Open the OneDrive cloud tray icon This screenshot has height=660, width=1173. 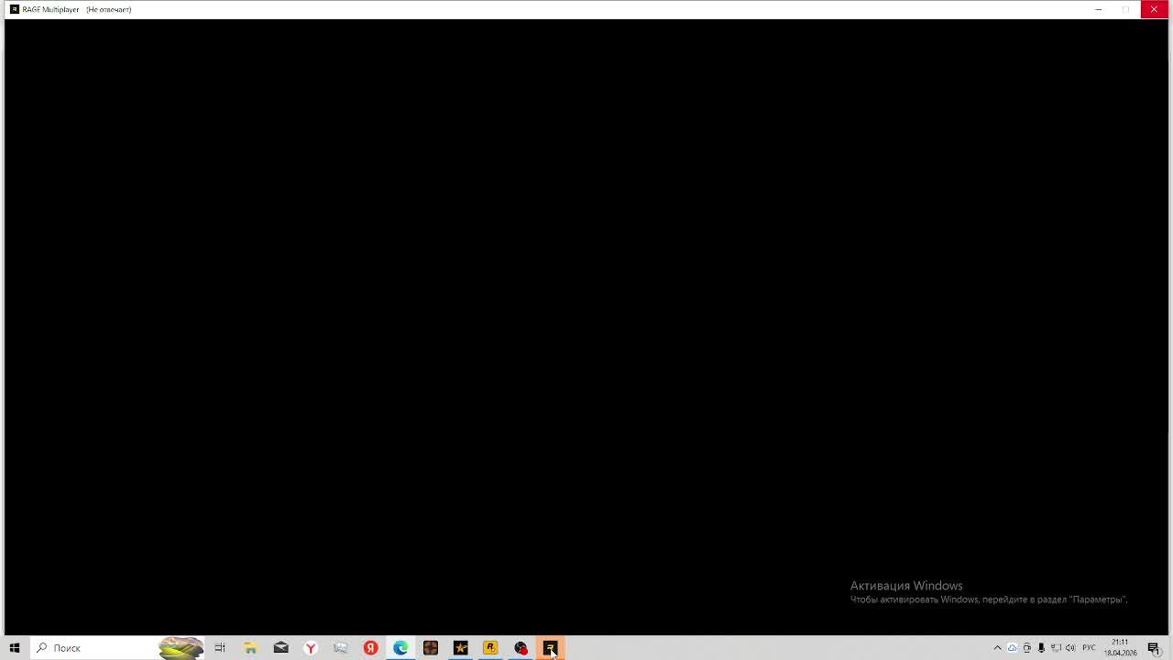click(1013, 648)
